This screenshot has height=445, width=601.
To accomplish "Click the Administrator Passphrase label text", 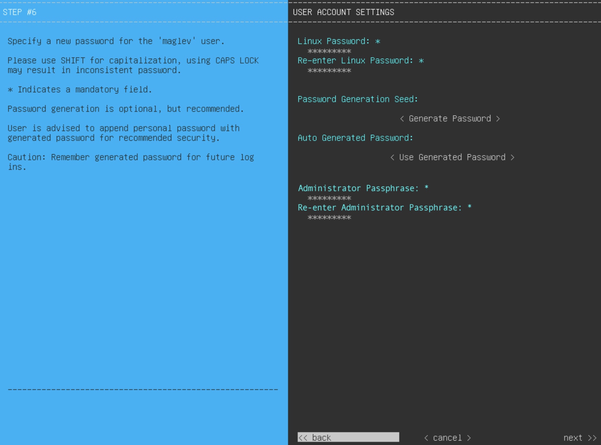I will [358, 188].
